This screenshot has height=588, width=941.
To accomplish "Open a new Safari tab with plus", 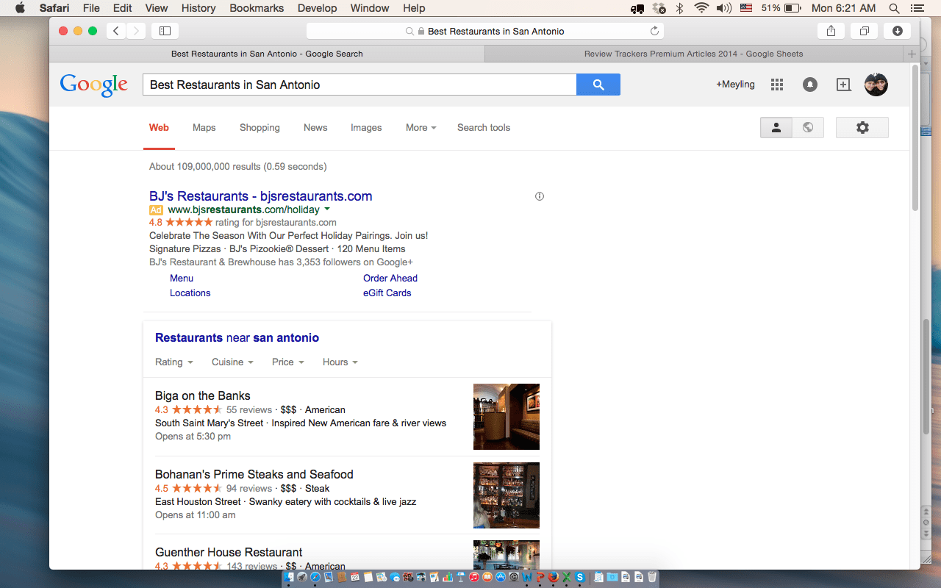I will 912,54.
